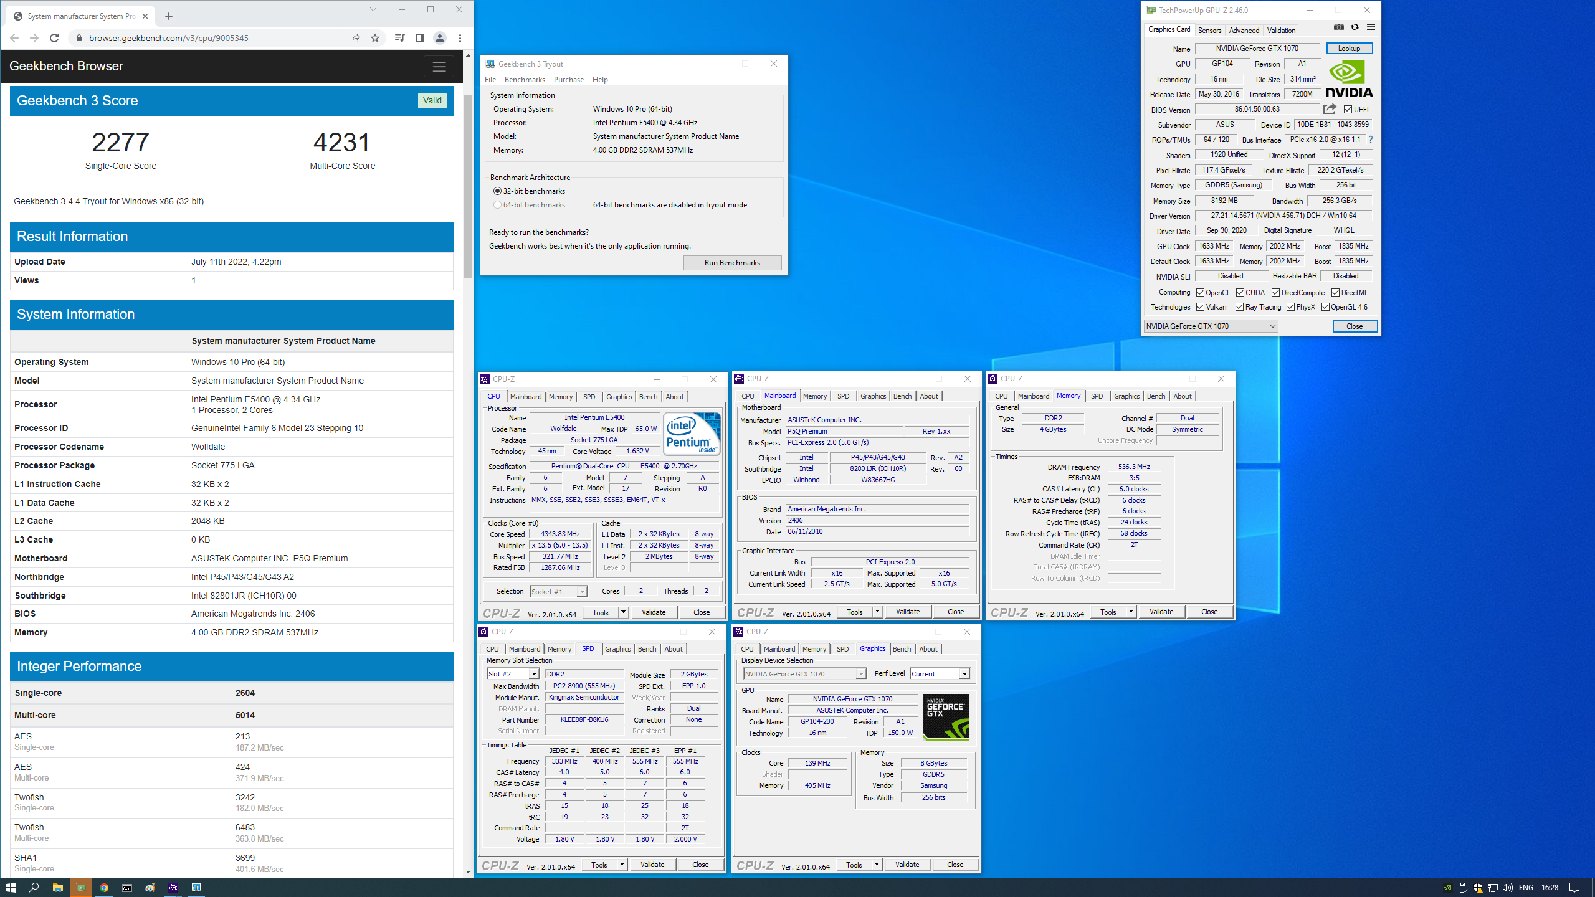
Task: Open the GPU selection dropdown in GPU-Z
Action: (x=1211, y=326)
